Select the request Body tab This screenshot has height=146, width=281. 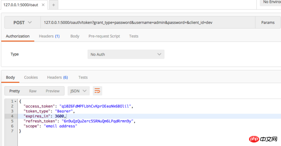pos(74,36)
